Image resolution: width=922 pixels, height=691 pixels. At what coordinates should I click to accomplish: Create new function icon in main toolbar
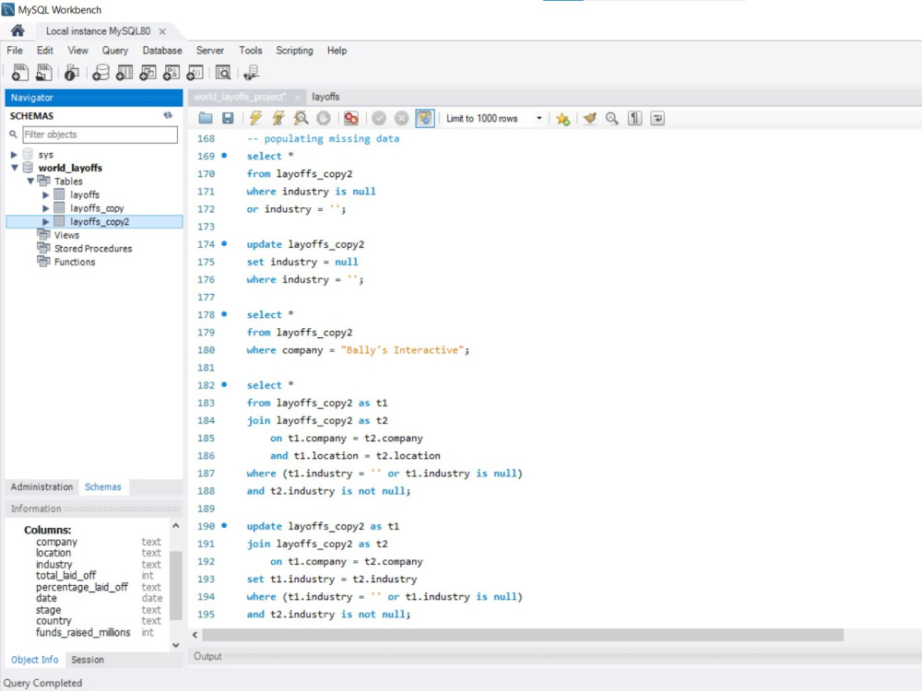click(195, 72)
